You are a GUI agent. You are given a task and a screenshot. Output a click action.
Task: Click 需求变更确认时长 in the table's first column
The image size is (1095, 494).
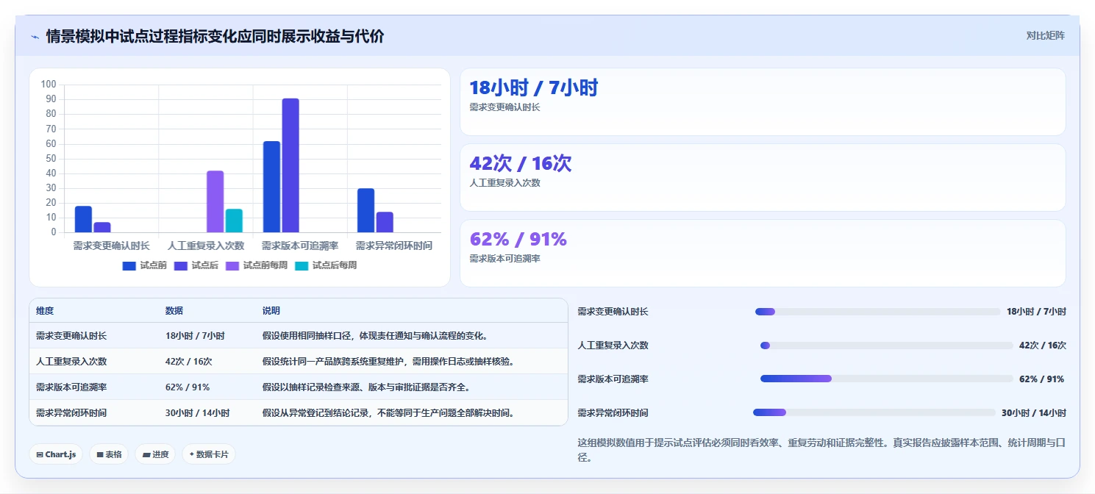click(71, 336)
